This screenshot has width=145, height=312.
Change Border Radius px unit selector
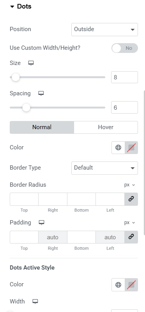130,185
